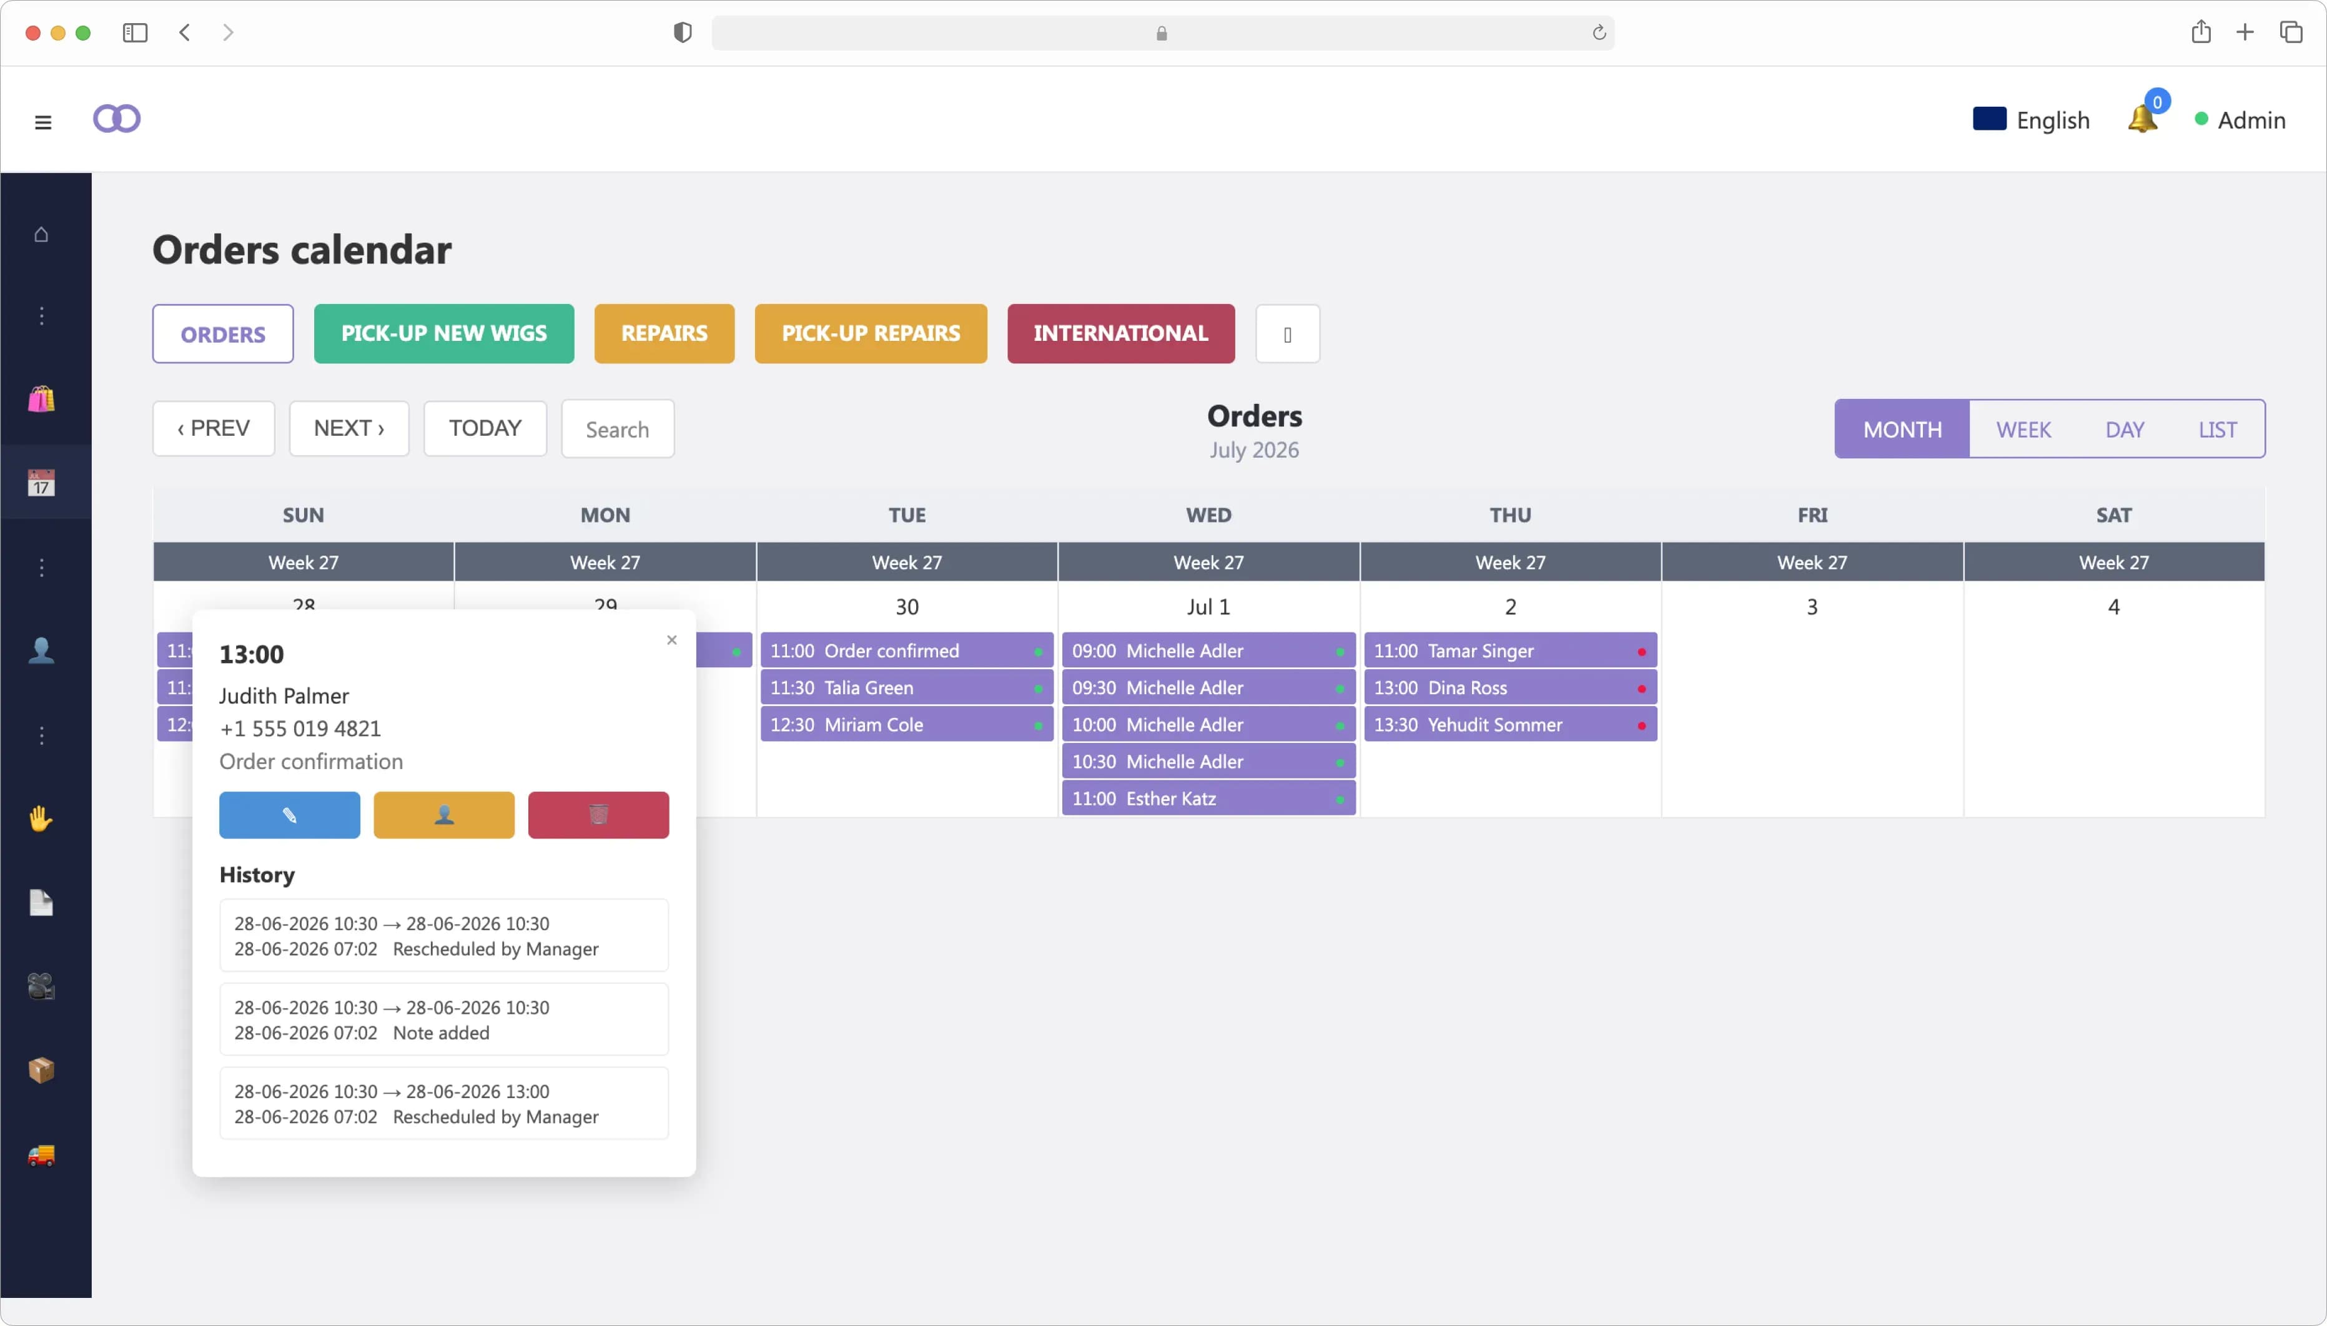Expand the first vertical dots sidebar group
2327x1326 pixels.
pyautogui.click(x=41, y=316)
